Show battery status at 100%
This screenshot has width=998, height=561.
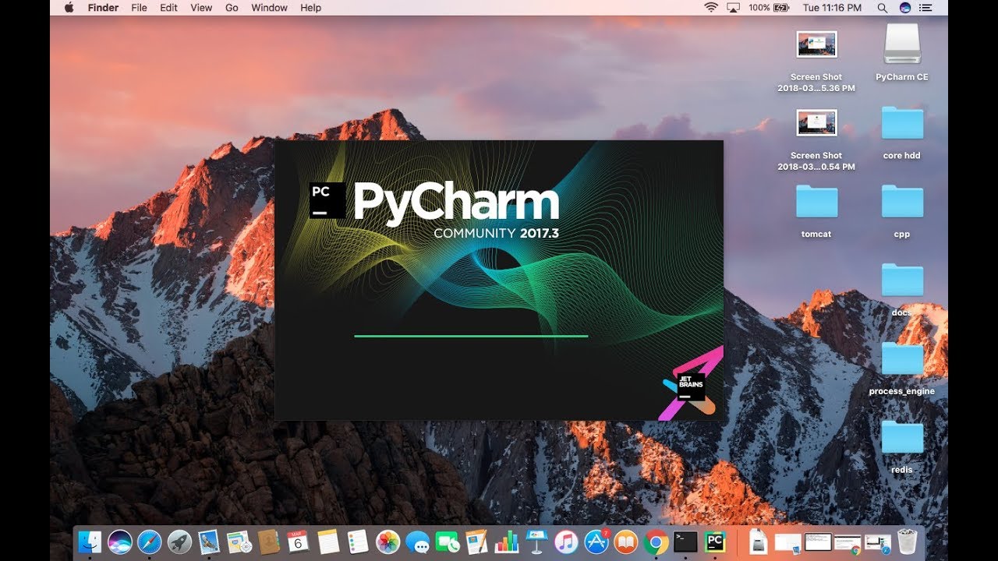tap(770, 8)
